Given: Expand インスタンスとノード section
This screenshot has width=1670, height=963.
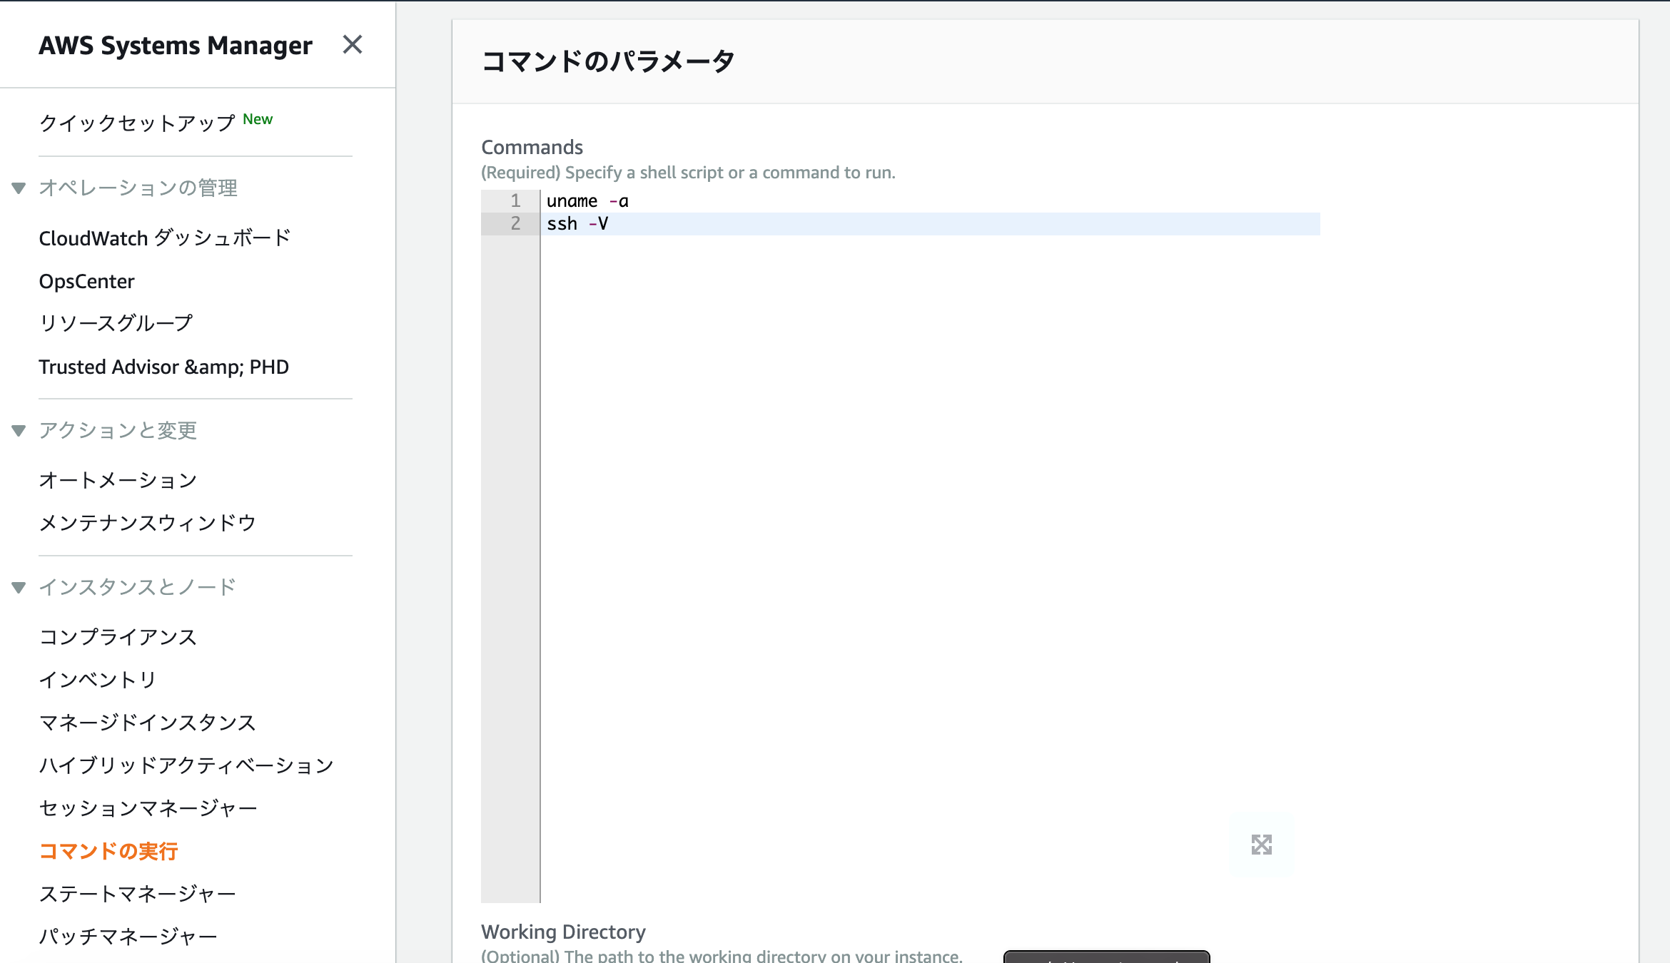Looking at the screenshot, I should click(17, 586).
